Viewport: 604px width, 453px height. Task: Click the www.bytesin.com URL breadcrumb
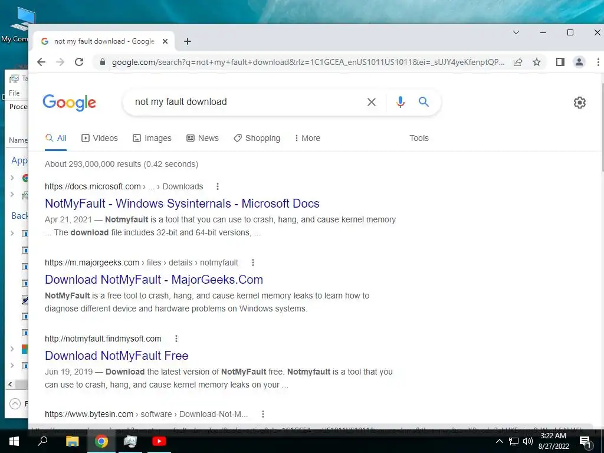[146, 414]
